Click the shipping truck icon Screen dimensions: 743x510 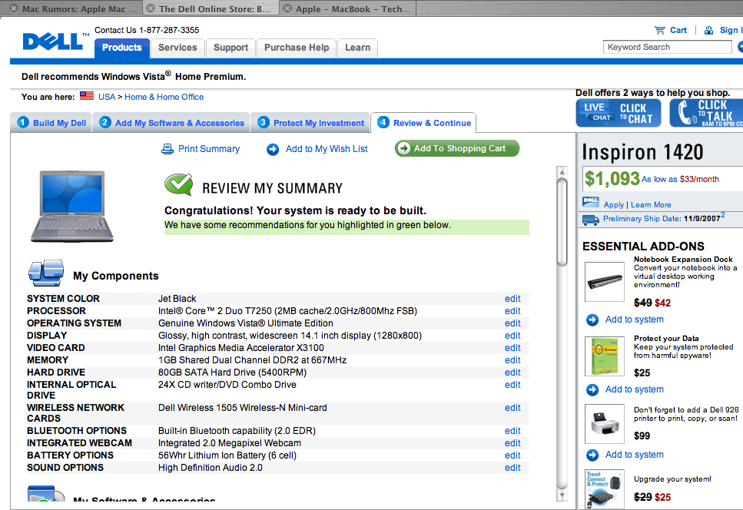click(590, 219)
